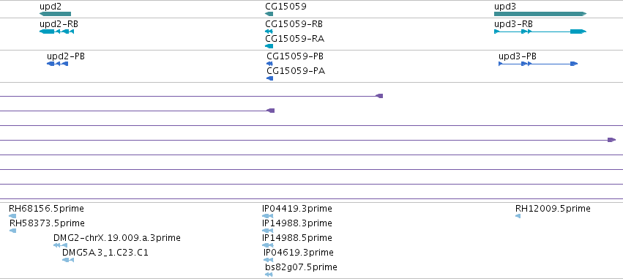Select the DMG5A.3_1.C23.C1 glyph
Screen dimensions: 623x279
pyautogui.click(x=68, y=260)
